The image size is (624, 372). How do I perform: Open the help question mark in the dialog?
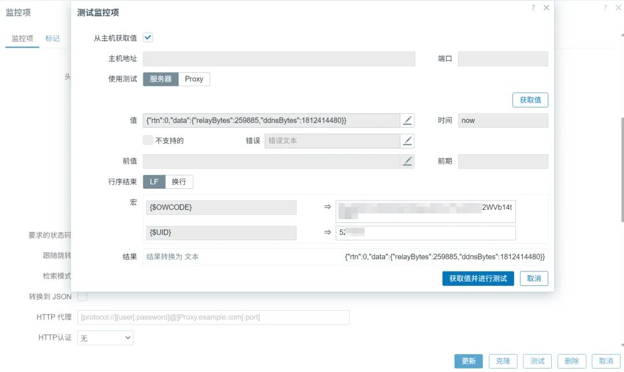[533, 8]
